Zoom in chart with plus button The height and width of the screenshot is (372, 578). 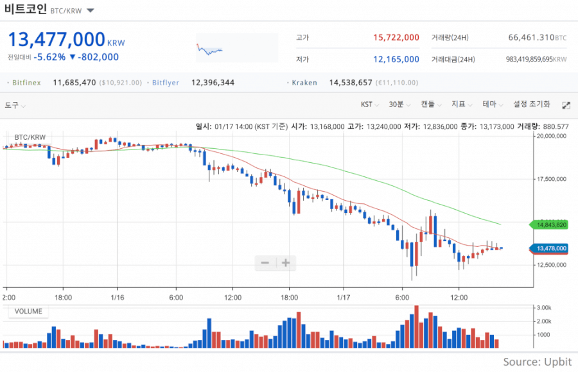click(x=286, y=262)
